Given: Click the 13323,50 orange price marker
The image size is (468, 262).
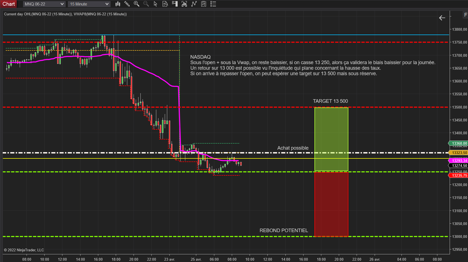Looking at the screenshot, I should pyautogui.click(x=458, y=152).
